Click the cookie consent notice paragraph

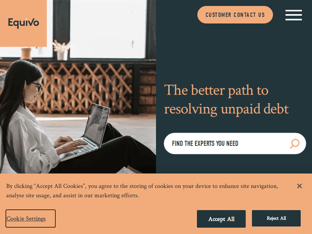(142, 191)
